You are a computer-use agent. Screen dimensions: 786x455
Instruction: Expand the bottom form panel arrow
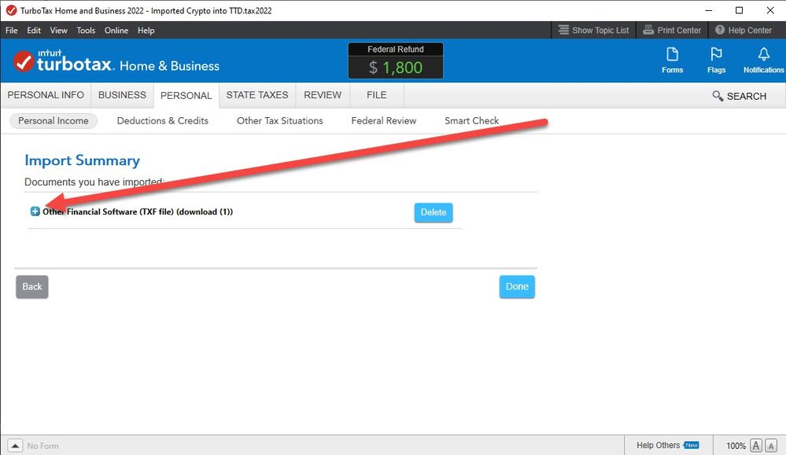(15, 446)
